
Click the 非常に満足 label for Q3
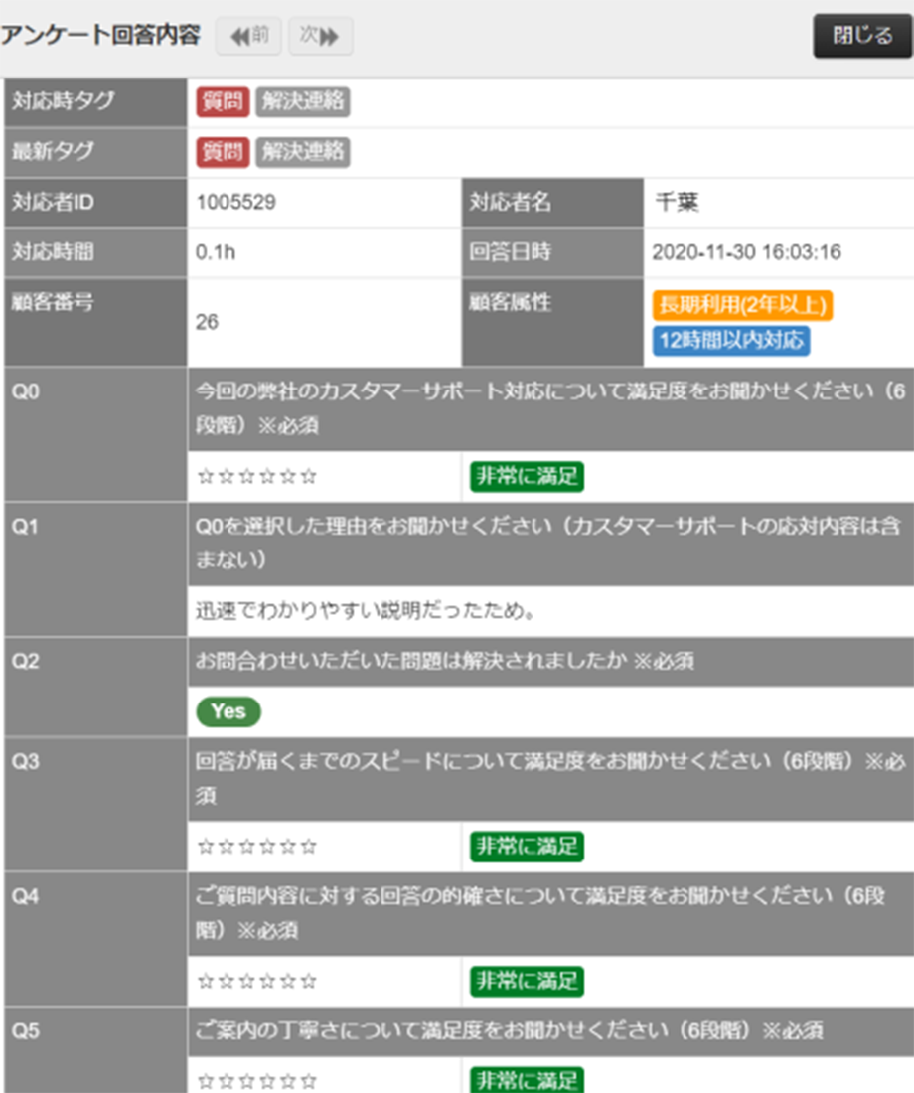point(527,847)
